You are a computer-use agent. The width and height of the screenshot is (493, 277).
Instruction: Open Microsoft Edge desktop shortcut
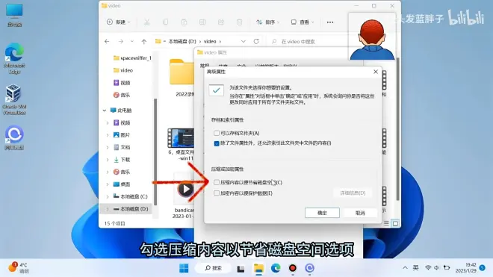point(14,58)
